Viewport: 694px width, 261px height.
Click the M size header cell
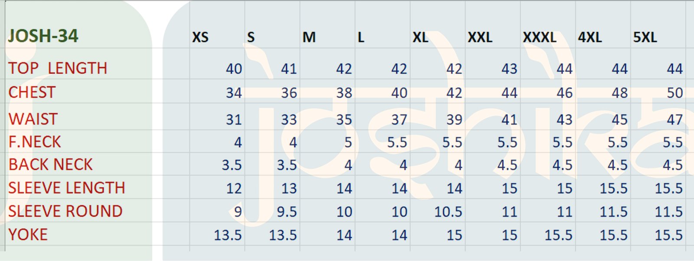click(x=309, y=37)
